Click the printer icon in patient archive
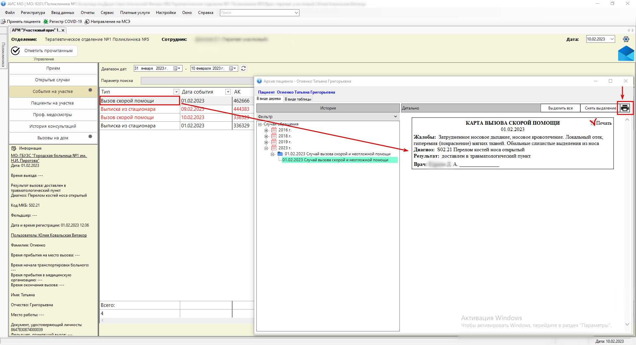 [x=625, y=108]
